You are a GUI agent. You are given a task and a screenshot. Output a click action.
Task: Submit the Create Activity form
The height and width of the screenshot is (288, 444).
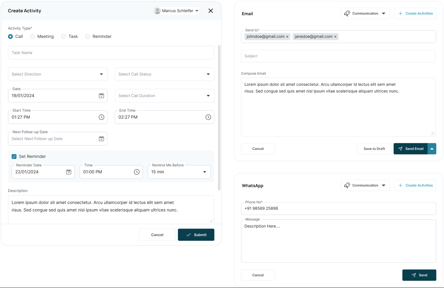[196, 235]
